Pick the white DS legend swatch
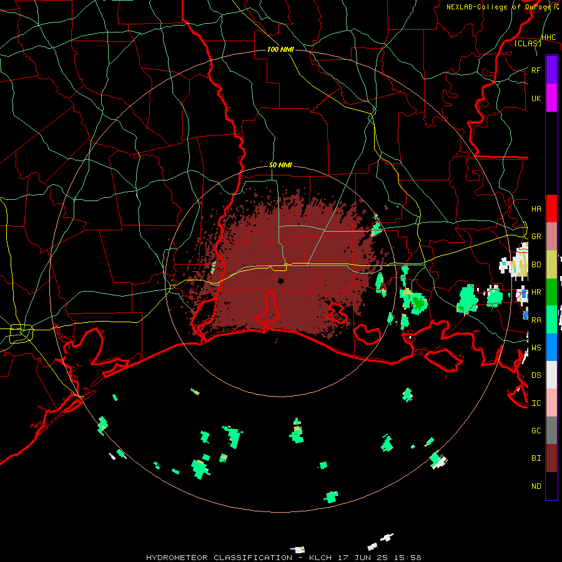This screenshot has width=562, height=562. click(x=551, y=375)
